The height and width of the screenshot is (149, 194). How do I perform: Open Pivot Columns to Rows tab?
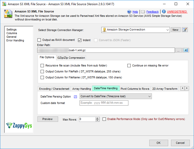(135, 89)
